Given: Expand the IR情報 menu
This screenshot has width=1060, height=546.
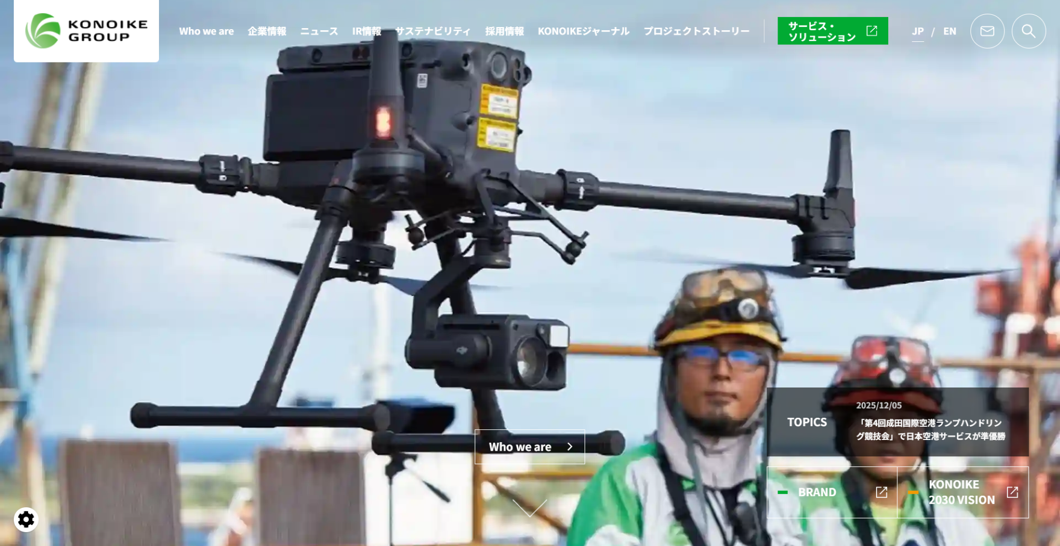Looking at the screenshot, I should [x=367, y=31].
